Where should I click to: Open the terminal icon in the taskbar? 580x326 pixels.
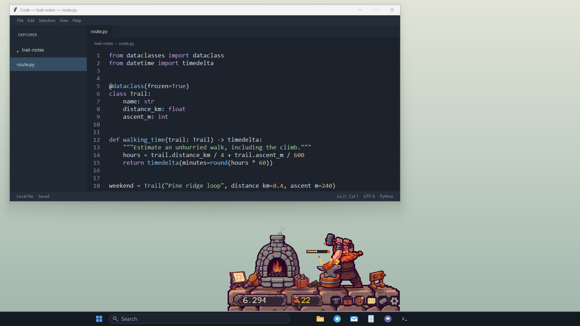click(405, 319)
